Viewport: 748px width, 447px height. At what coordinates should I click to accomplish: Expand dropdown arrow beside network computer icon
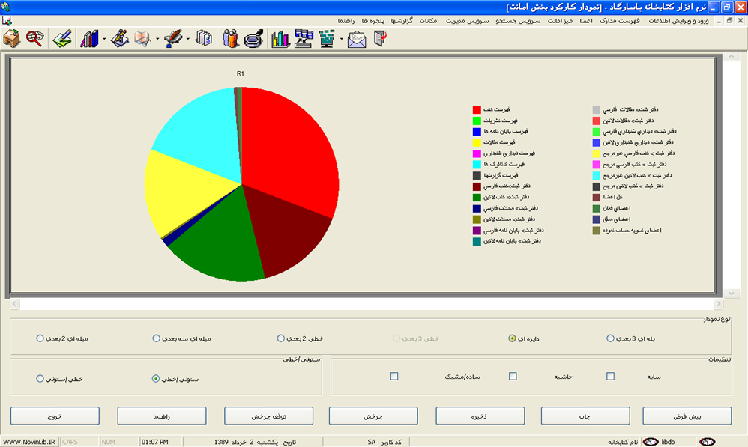click(x=341, y=39)
